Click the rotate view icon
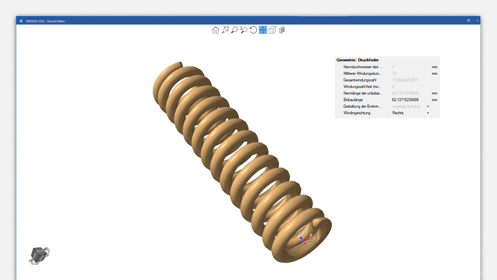 (x=253, y=30)
